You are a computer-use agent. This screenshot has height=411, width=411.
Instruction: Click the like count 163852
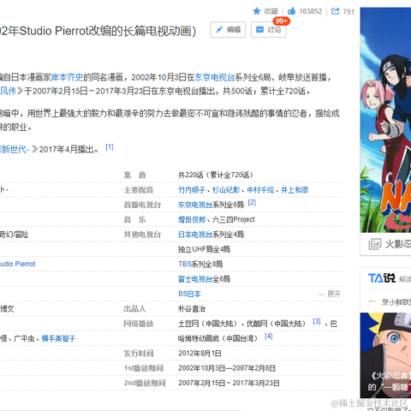pyautogui.click(x=311, y=11)
